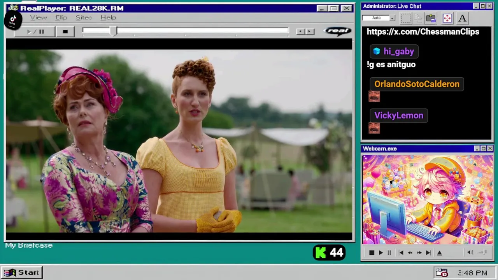Close the Live Chat window
The image size is (498, 280).
489,6
